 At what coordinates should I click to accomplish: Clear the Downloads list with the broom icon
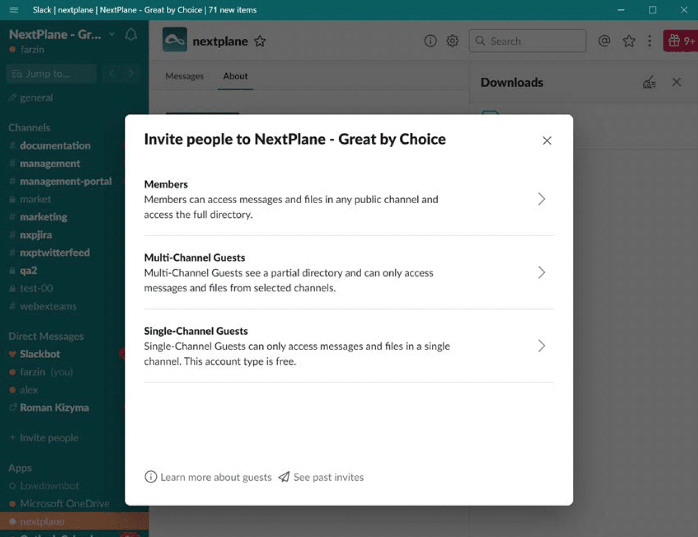[x=649, y=82]
